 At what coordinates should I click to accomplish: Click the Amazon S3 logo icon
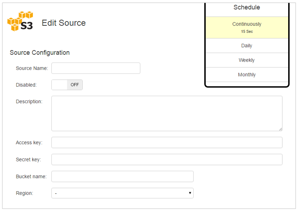(20, 21)
